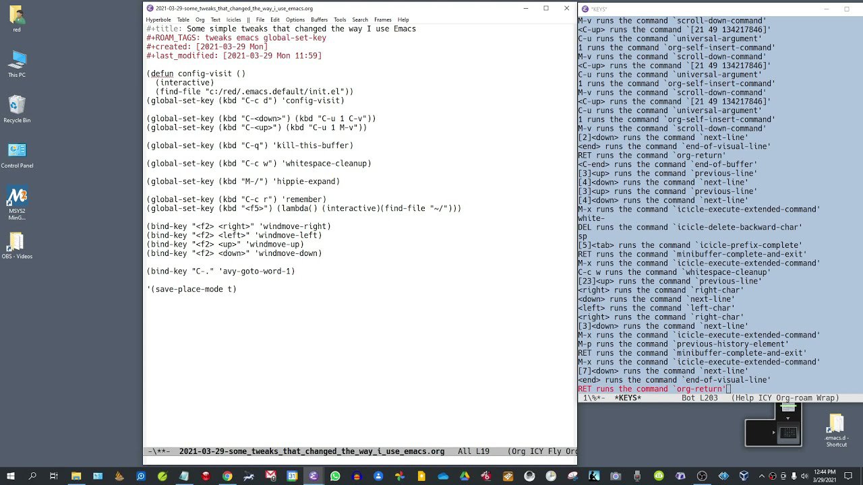Open taskbar Search magnifier

pyautogui.click(x=32, y=476)
